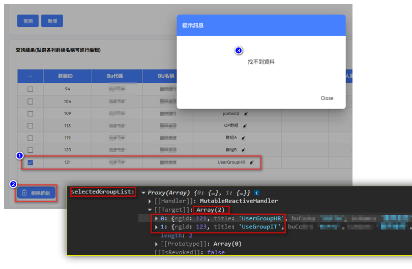Screen dimensions: 412x269
Task: Click the OP群組 group name
Action: pos(231,125)
